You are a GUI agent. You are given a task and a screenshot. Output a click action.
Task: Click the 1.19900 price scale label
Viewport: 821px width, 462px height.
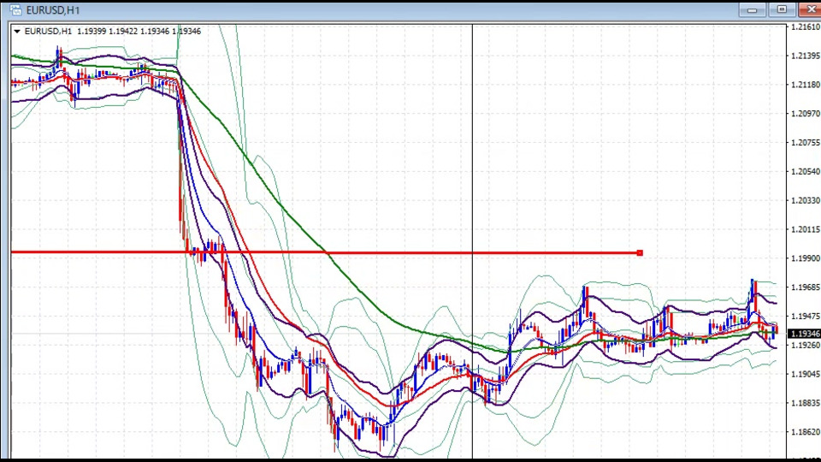pyautogui.click(x=806, y=258)
